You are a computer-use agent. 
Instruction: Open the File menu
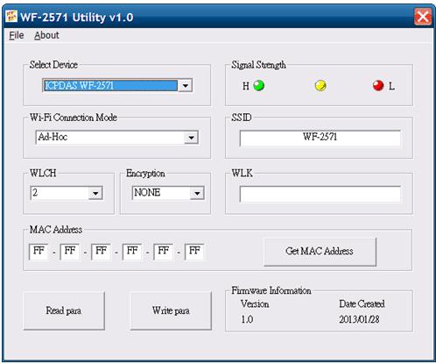coord(17,35)
